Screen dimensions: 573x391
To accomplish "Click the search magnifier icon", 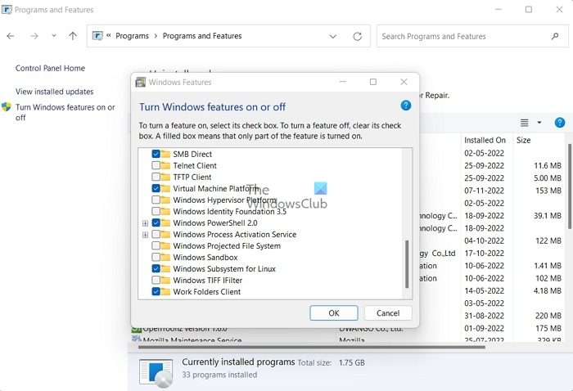I will tap(555, 36).
